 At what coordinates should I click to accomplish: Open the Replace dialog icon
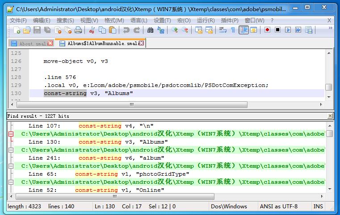tap(161, 30)
